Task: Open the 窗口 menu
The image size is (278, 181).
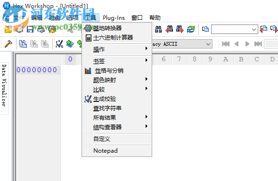Action: click(x=137, y=18)
